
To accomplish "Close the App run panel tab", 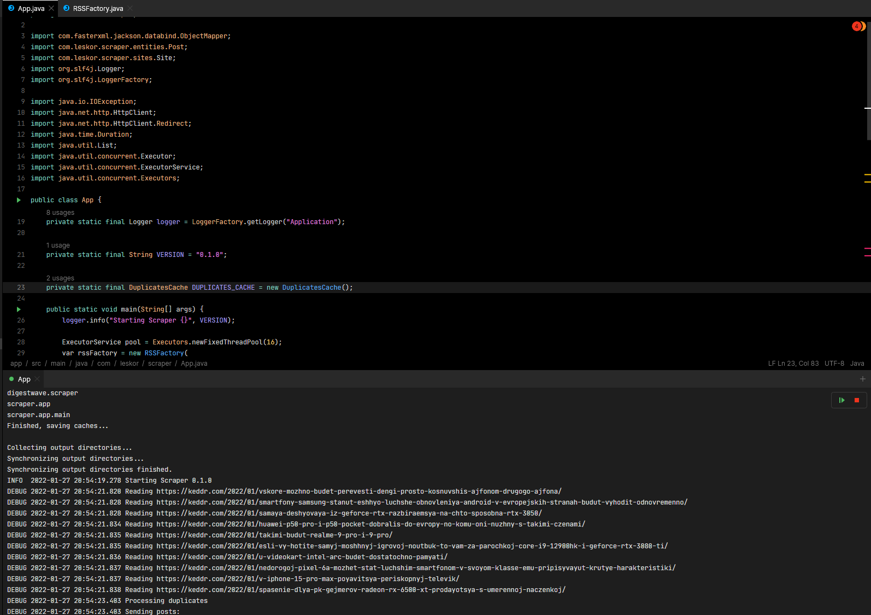I will [x=37, y=379].
